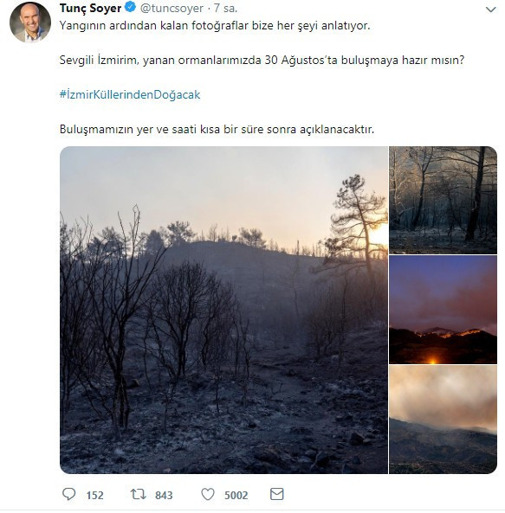Click the sentence mentioning 30 Ağustos'ta
The height and width of the screenshot is (513, 505).
click(262, 61)
